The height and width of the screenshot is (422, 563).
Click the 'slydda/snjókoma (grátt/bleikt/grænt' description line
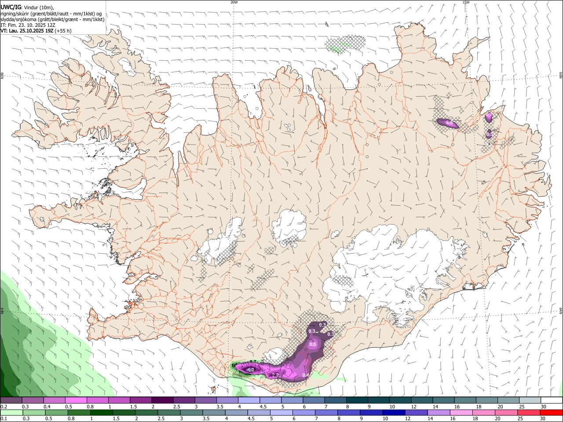(52, 19)
